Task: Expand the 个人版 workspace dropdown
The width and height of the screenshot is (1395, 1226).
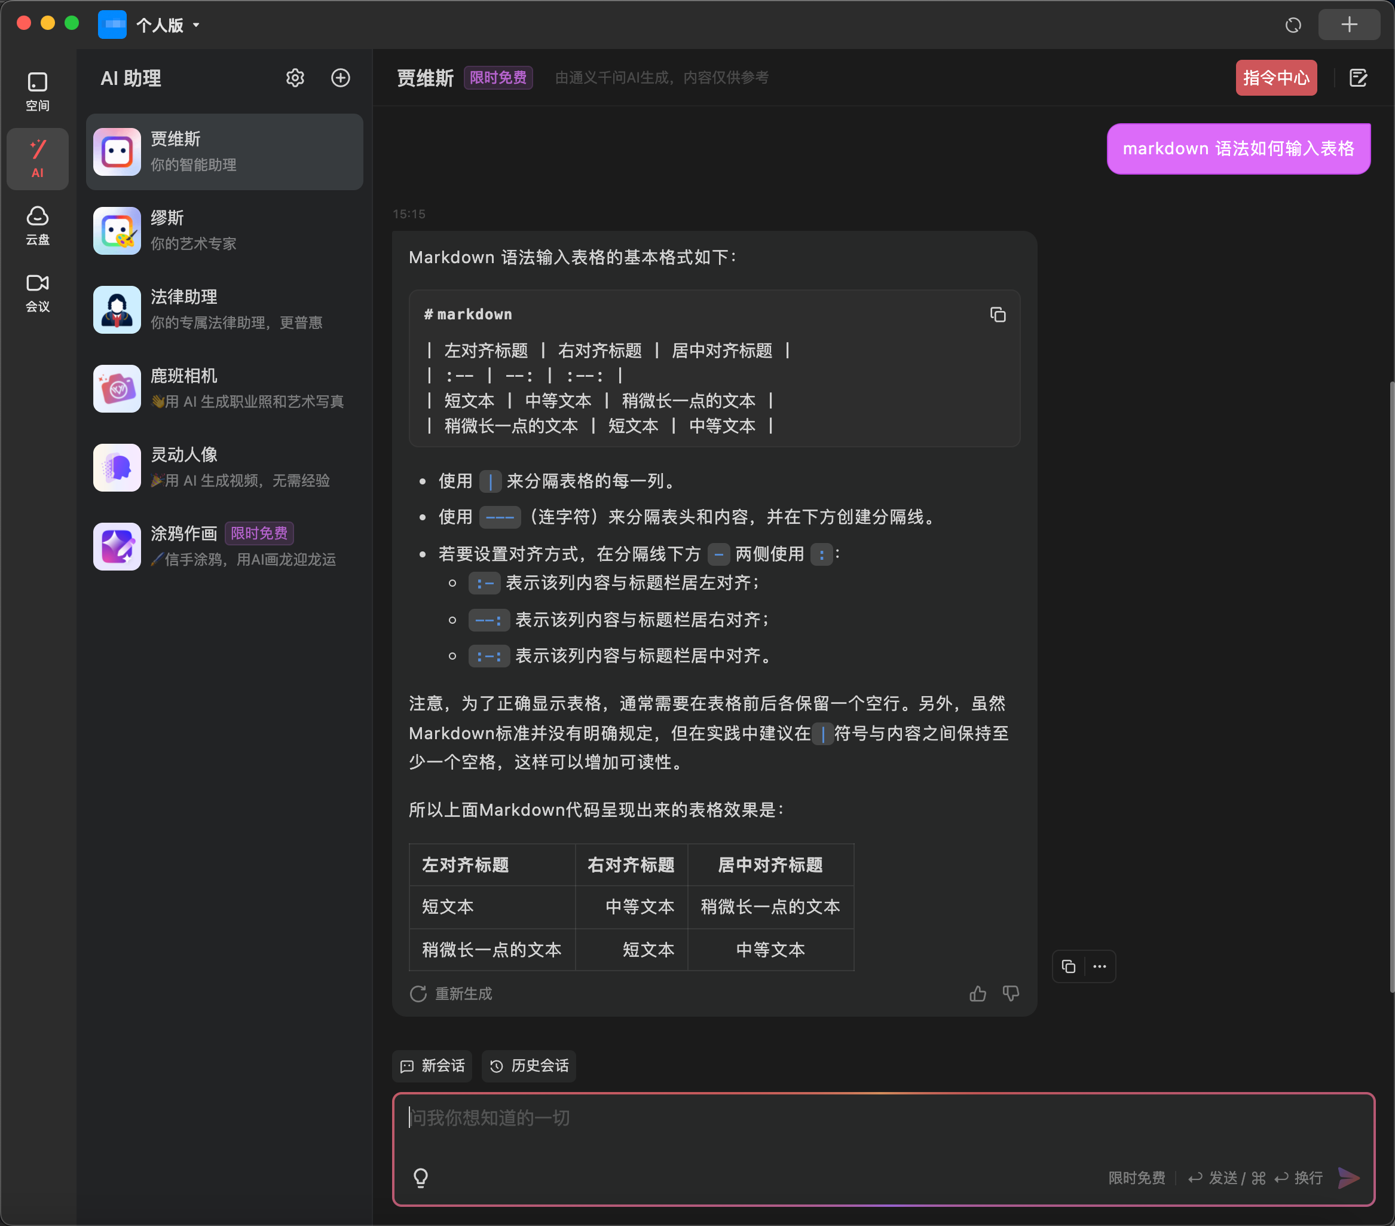Action: pos(166,25)
